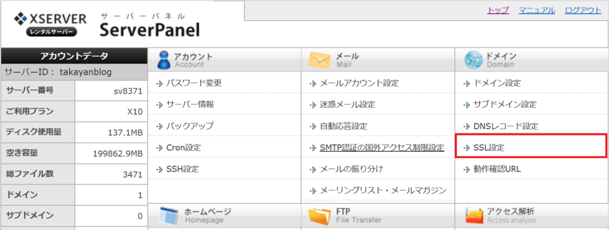The height and width of the screenshot is (230, 609).
Task: Click the XSERVER logo
Action: 50,25
